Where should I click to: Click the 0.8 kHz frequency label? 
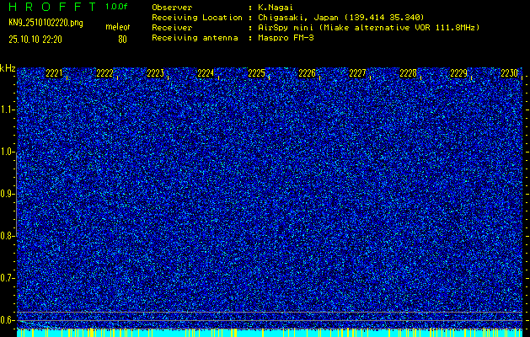pyautogui.click(x=8, y=236)
